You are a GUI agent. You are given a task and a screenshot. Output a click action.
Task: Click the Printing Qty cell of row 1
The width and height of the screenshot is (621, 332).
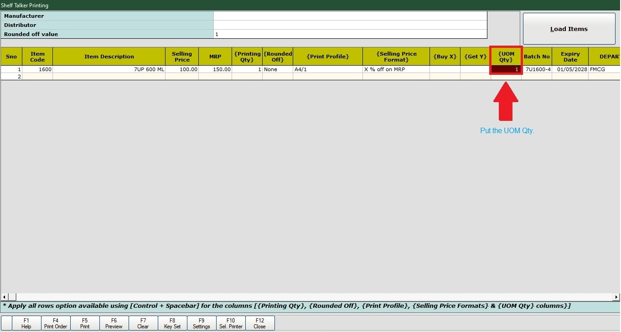[247, 69]
